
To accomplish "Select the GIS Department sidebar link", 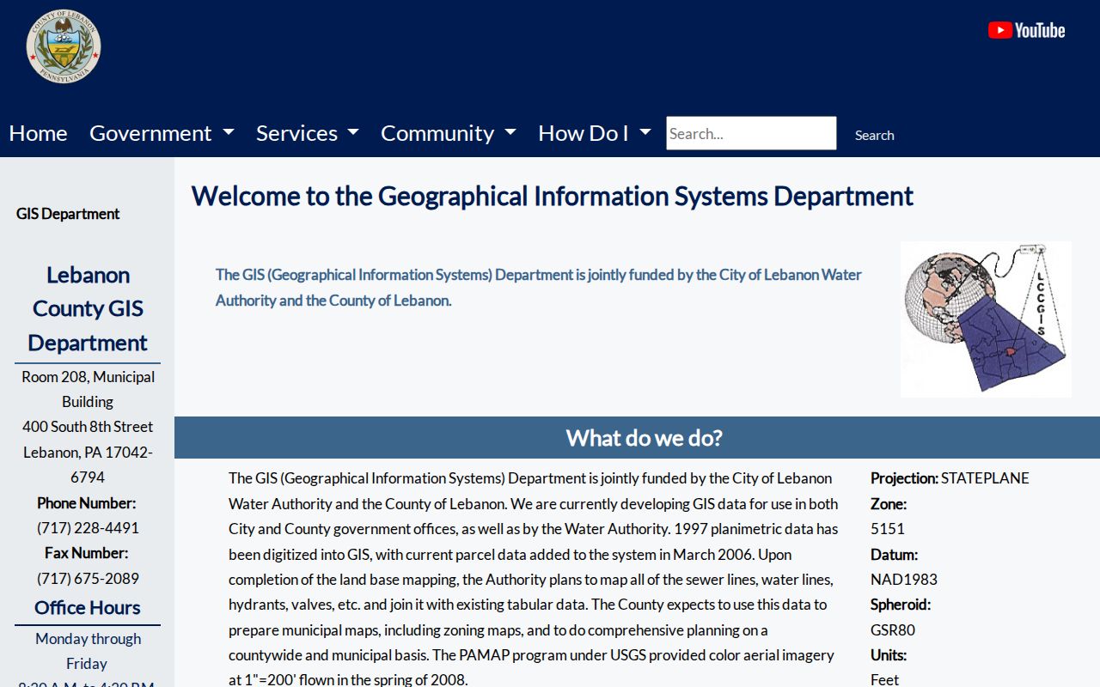I will pyautogui.click(x=68, y=214).
